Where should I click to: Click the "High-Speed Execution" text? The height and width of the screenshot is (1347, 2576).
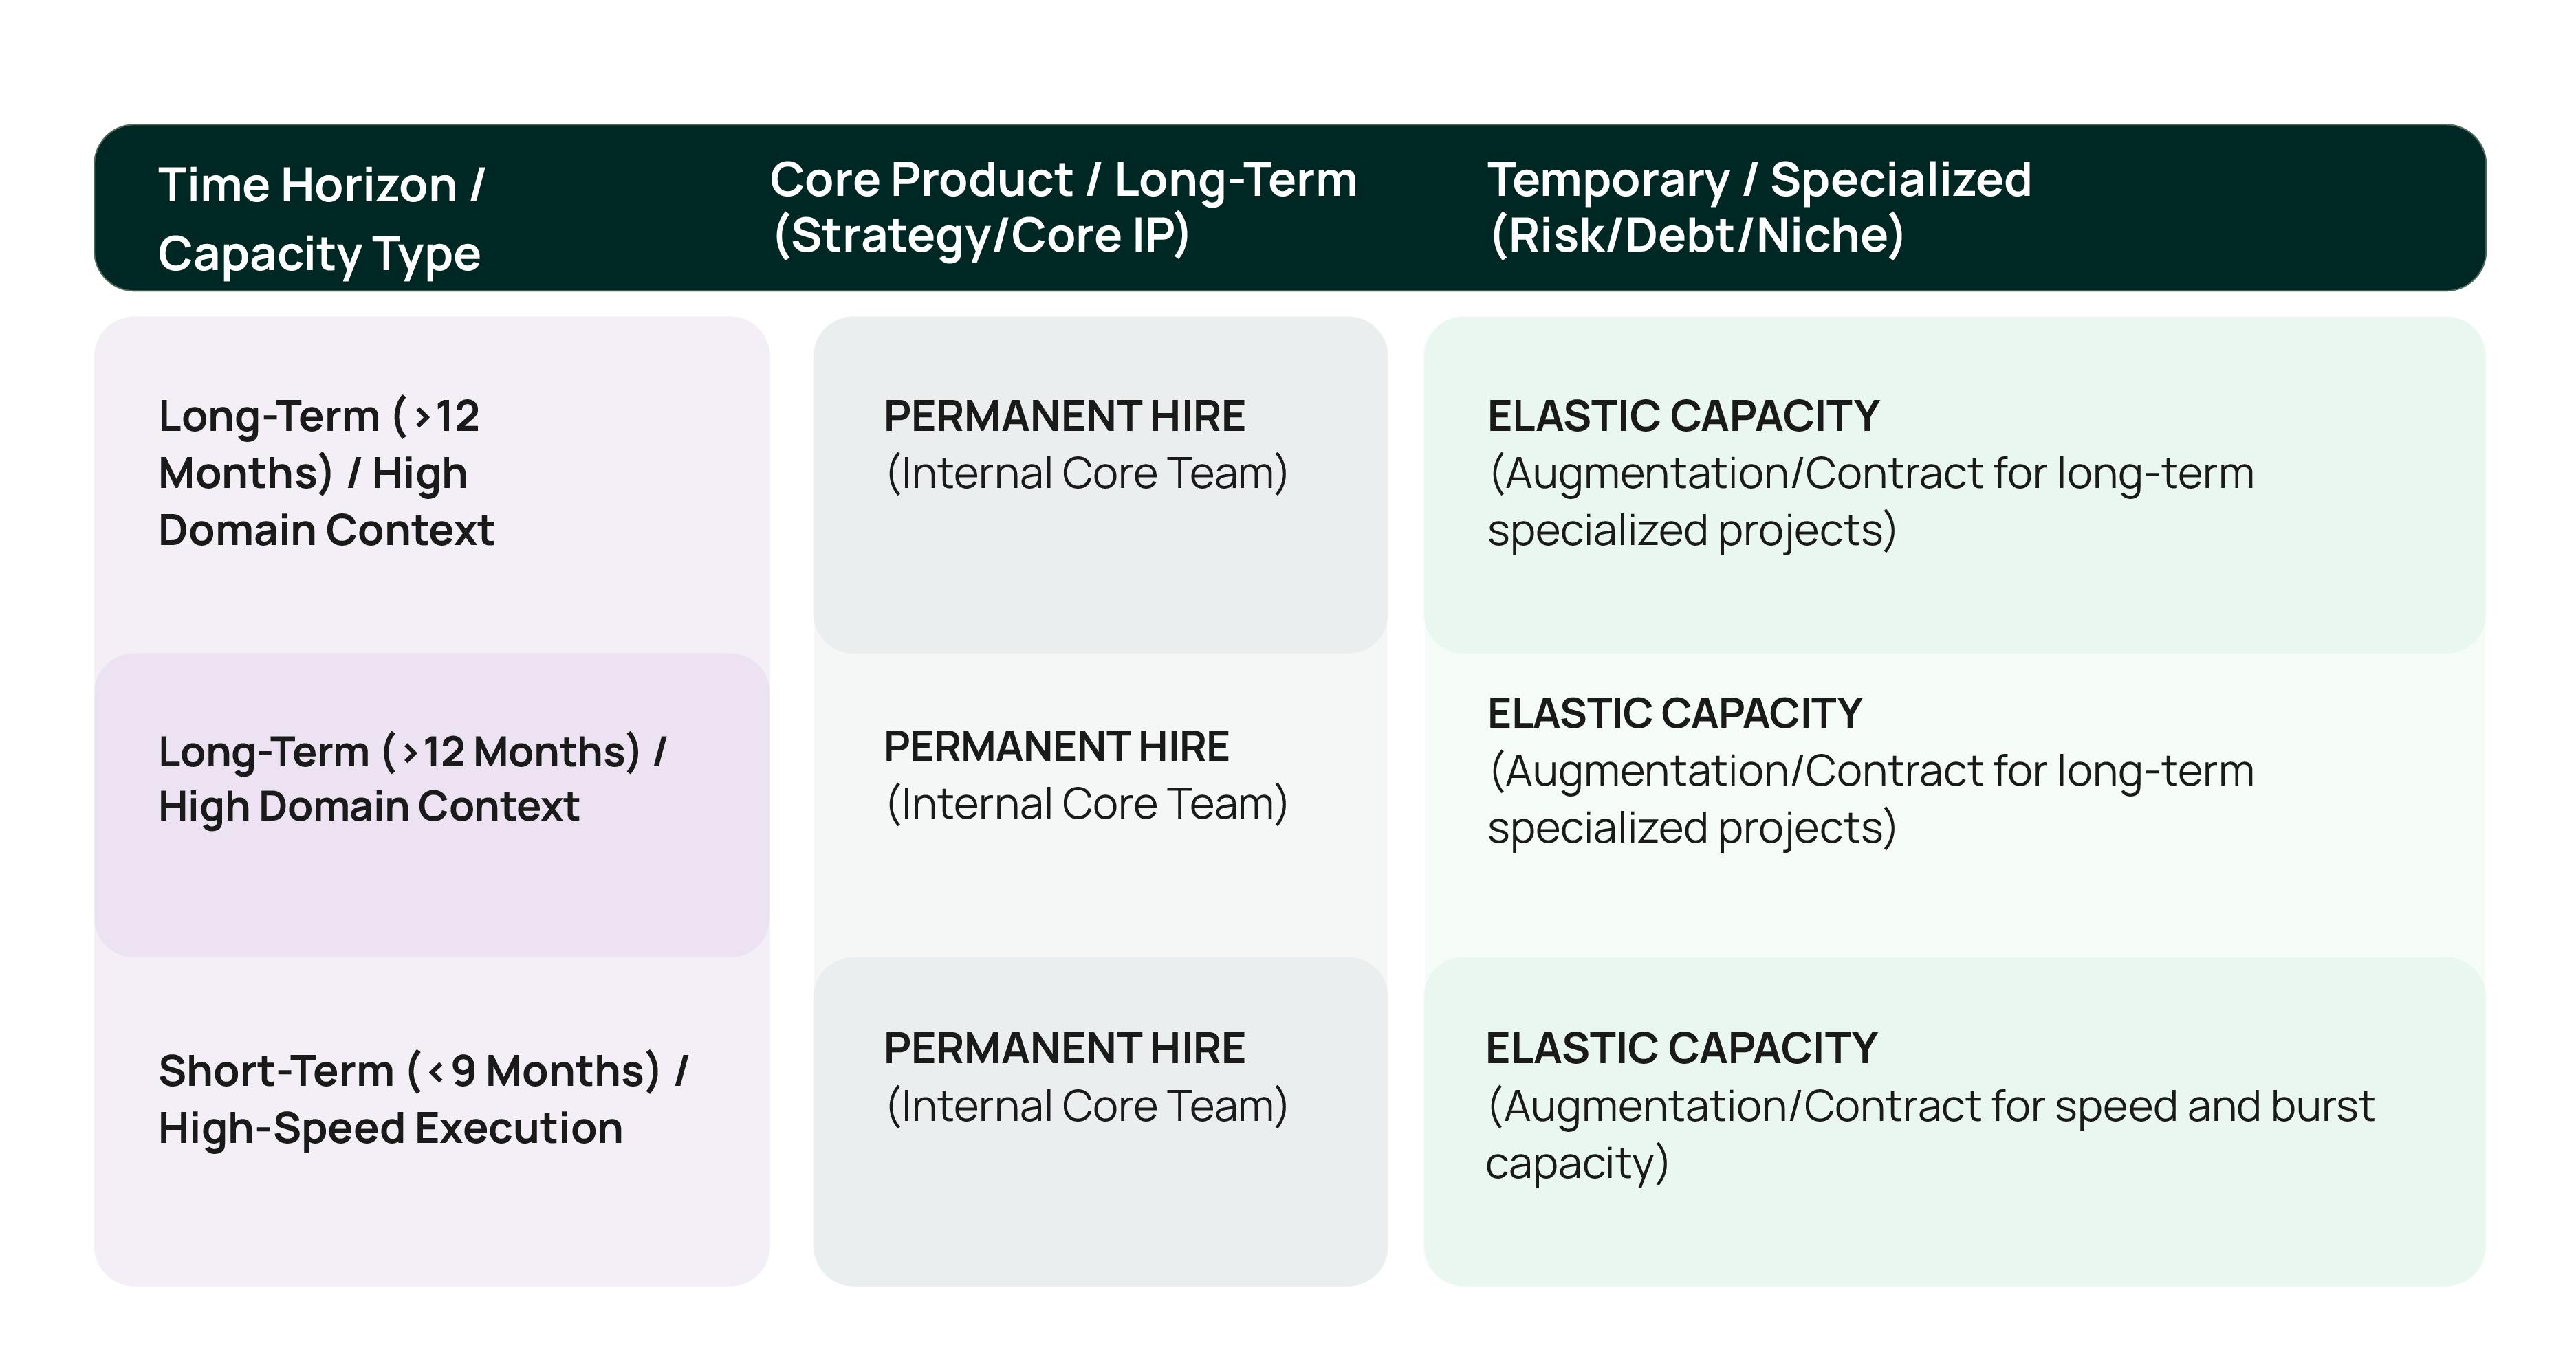click(x=390, y=1128)
